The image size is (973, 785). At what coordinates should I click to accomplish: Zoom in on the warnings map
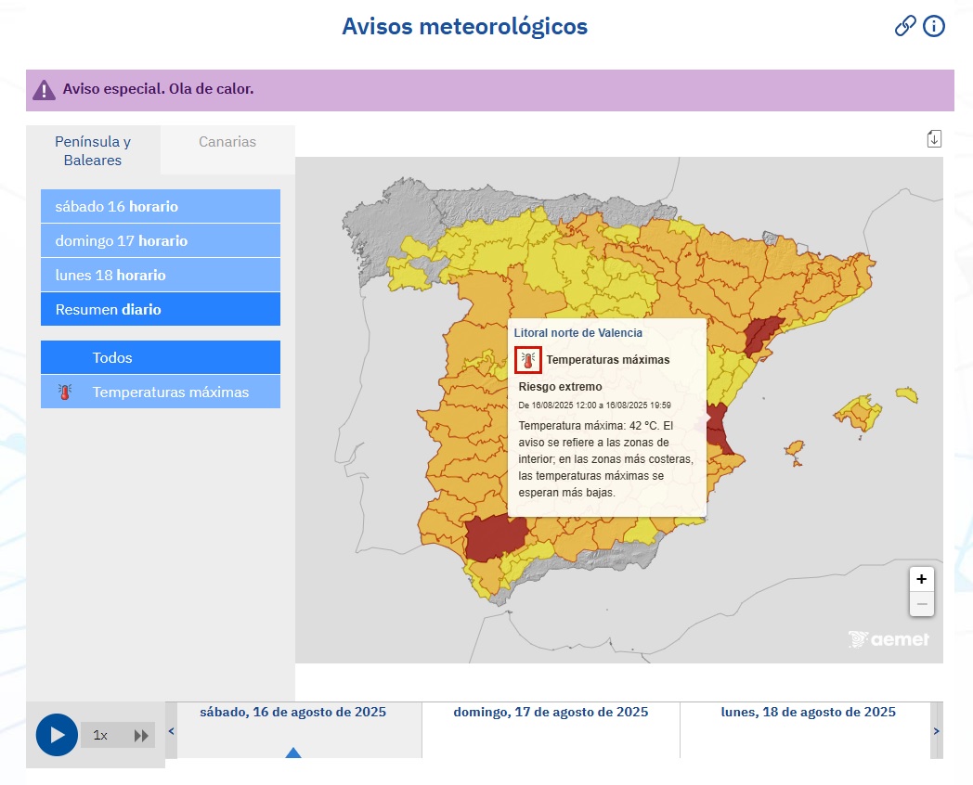coord(921,578)
